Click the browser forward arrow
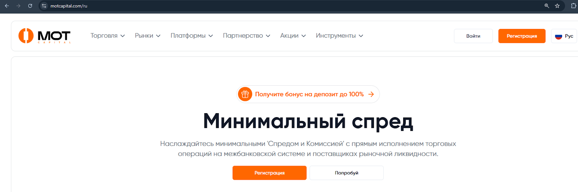 [18, 6]
